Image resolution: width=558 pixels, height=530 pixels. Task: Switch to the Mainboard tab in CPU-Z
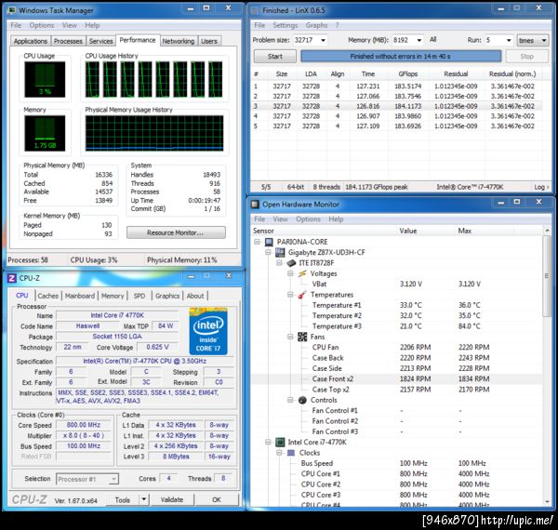click(x=80, y=296)
